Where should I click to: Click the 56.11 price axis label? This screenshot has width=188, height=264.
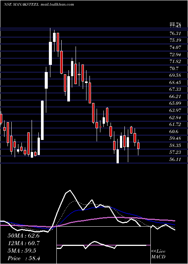pyautogui.click(x=175, y=159)
